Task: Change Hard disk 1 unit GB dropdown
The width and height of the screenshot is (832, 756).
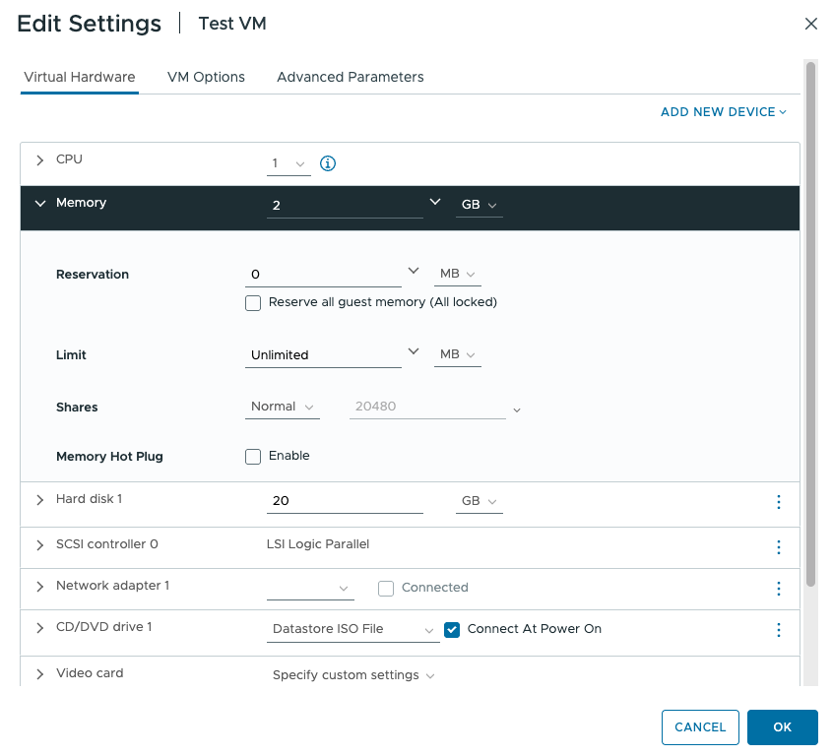Action: tap(480, 501)
